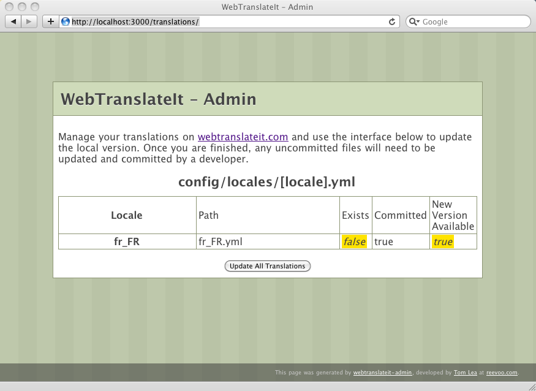536x391 pixels.
Task: Go back using the browser back arrow
Action: point(13,21)
